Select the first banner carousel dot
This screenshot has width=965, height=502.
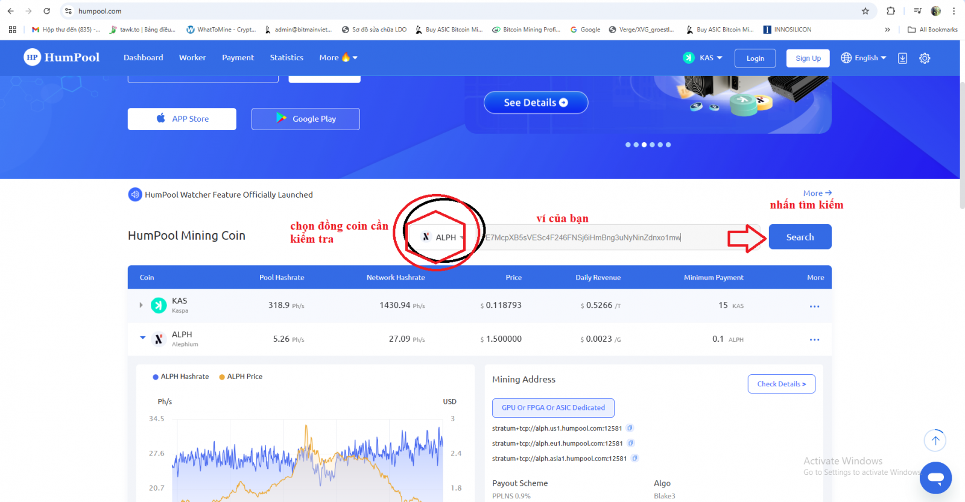(628, 145)
